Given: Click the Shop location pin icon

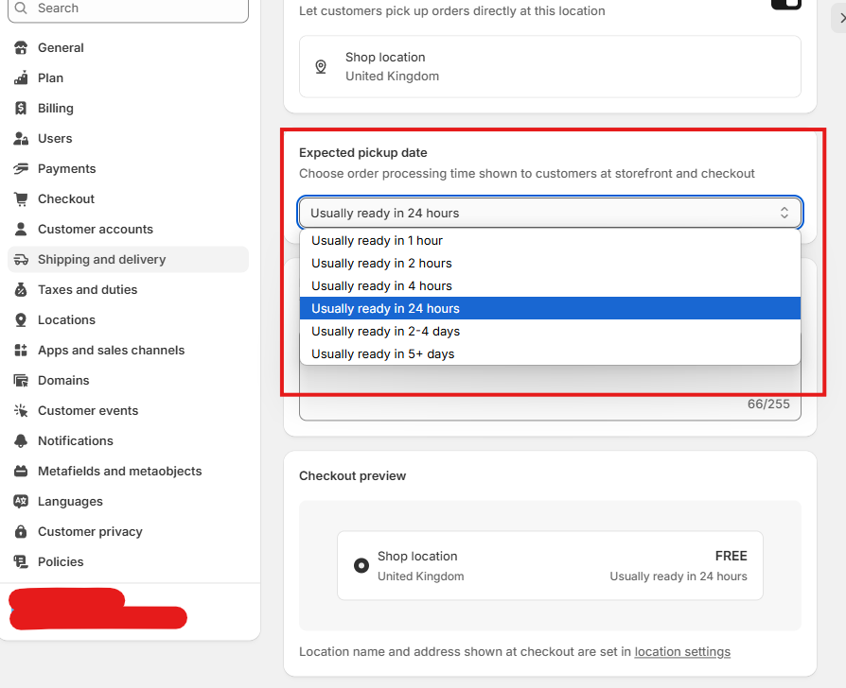Looking at the screenshot, I should click(x=321, y=67).
